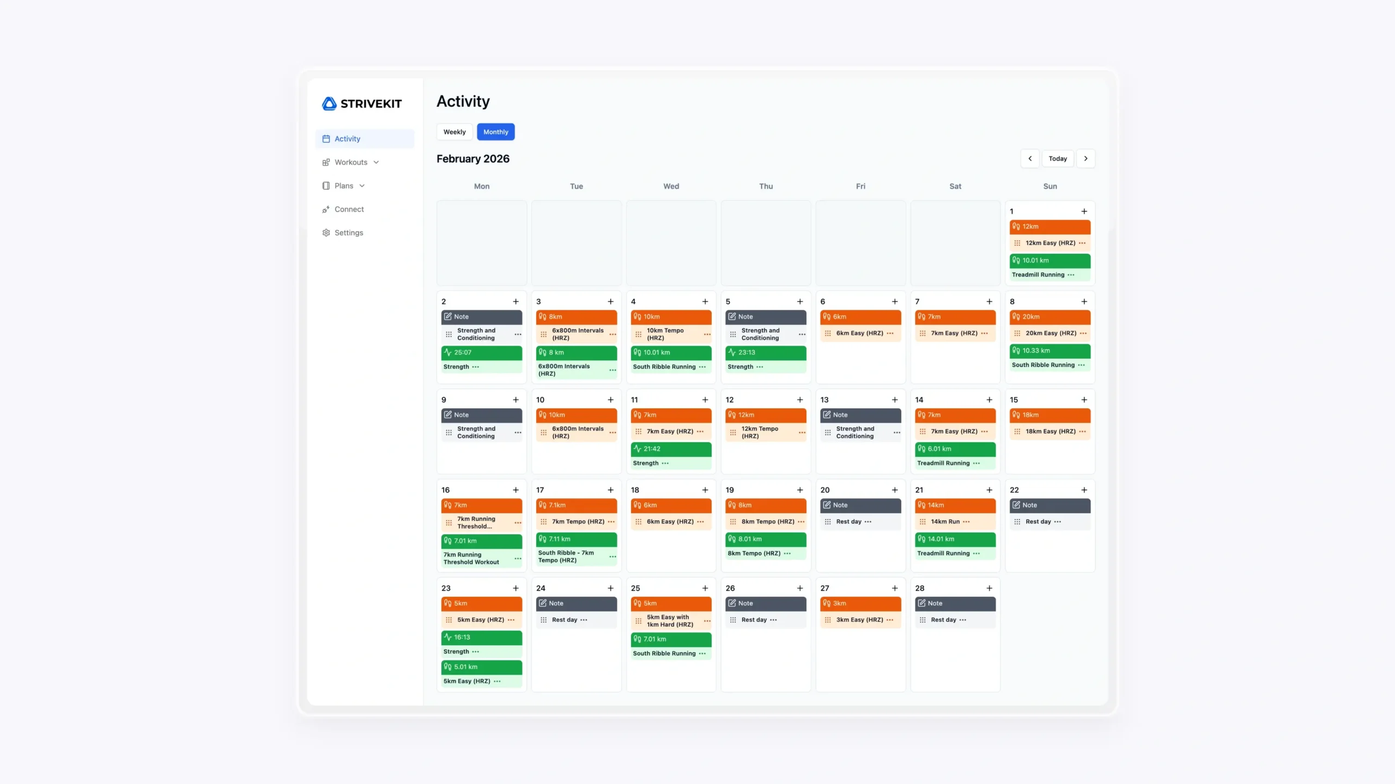The height and width of the screenshot is (784, 1395).
Task: Open the 25:07 Strength activity on 2nd
Action: [481, 353]
